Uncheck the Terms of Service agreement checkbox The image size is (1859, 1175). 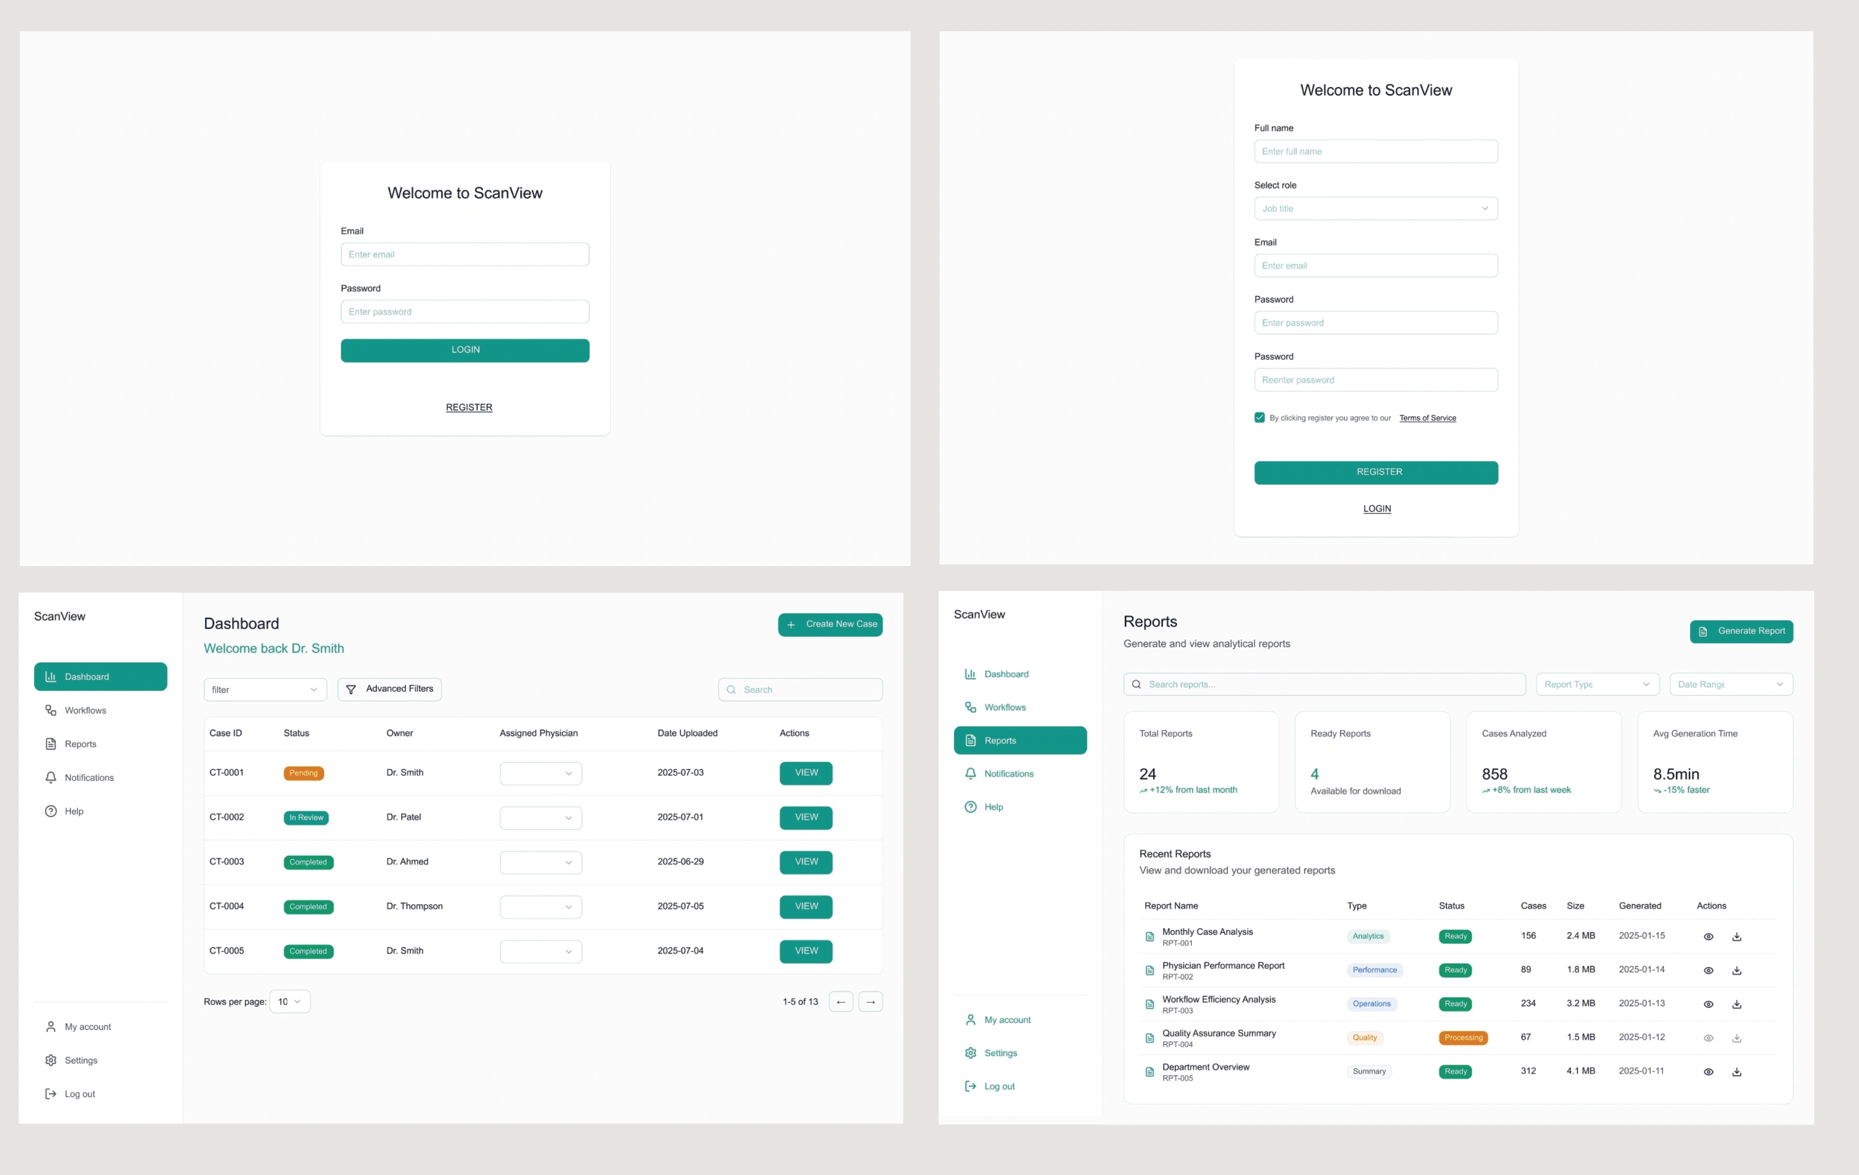click(1259, 418)
